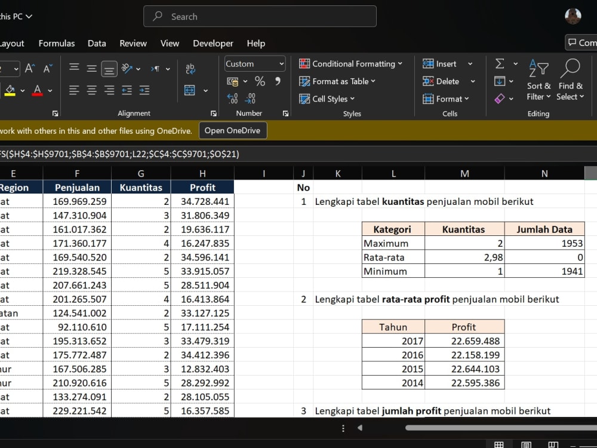
Task: Select cell with profit 22.659.488
Action: coord(464,341)
